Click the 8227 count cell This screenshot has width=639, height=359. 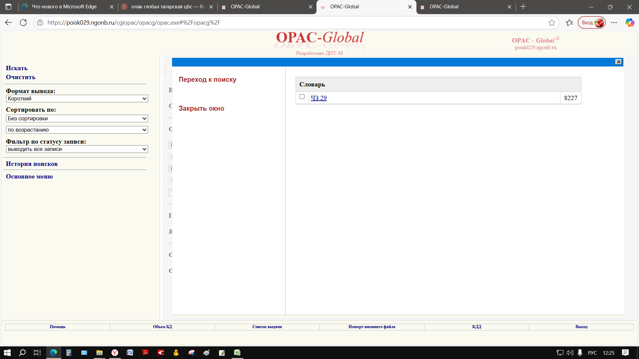click(570, 98)
